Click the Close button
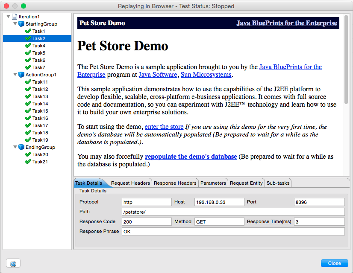This screenshot has height=273, width=353. pyautogui.click(x=335, y=263)
